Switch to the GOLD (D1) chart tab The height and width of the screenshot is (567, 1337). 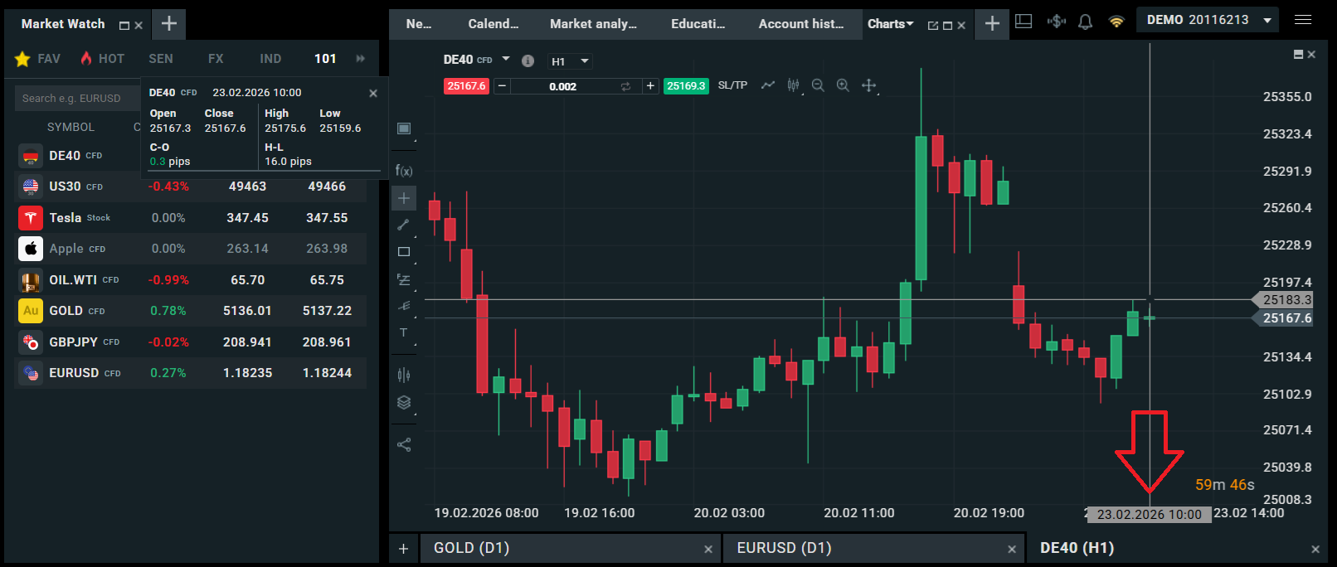pos(568,548)
